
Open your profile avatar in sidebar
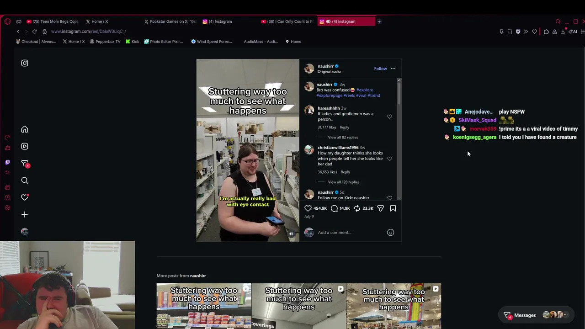click(25, 232)
